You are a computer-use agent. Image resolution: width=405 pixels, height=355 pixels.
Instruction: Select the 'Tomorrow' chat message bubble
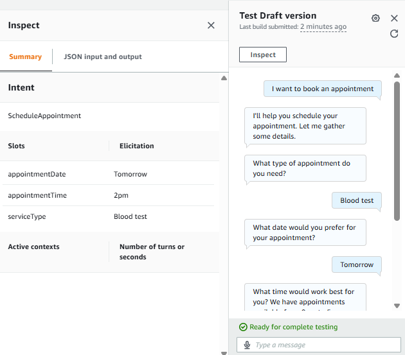coord(357,264)
